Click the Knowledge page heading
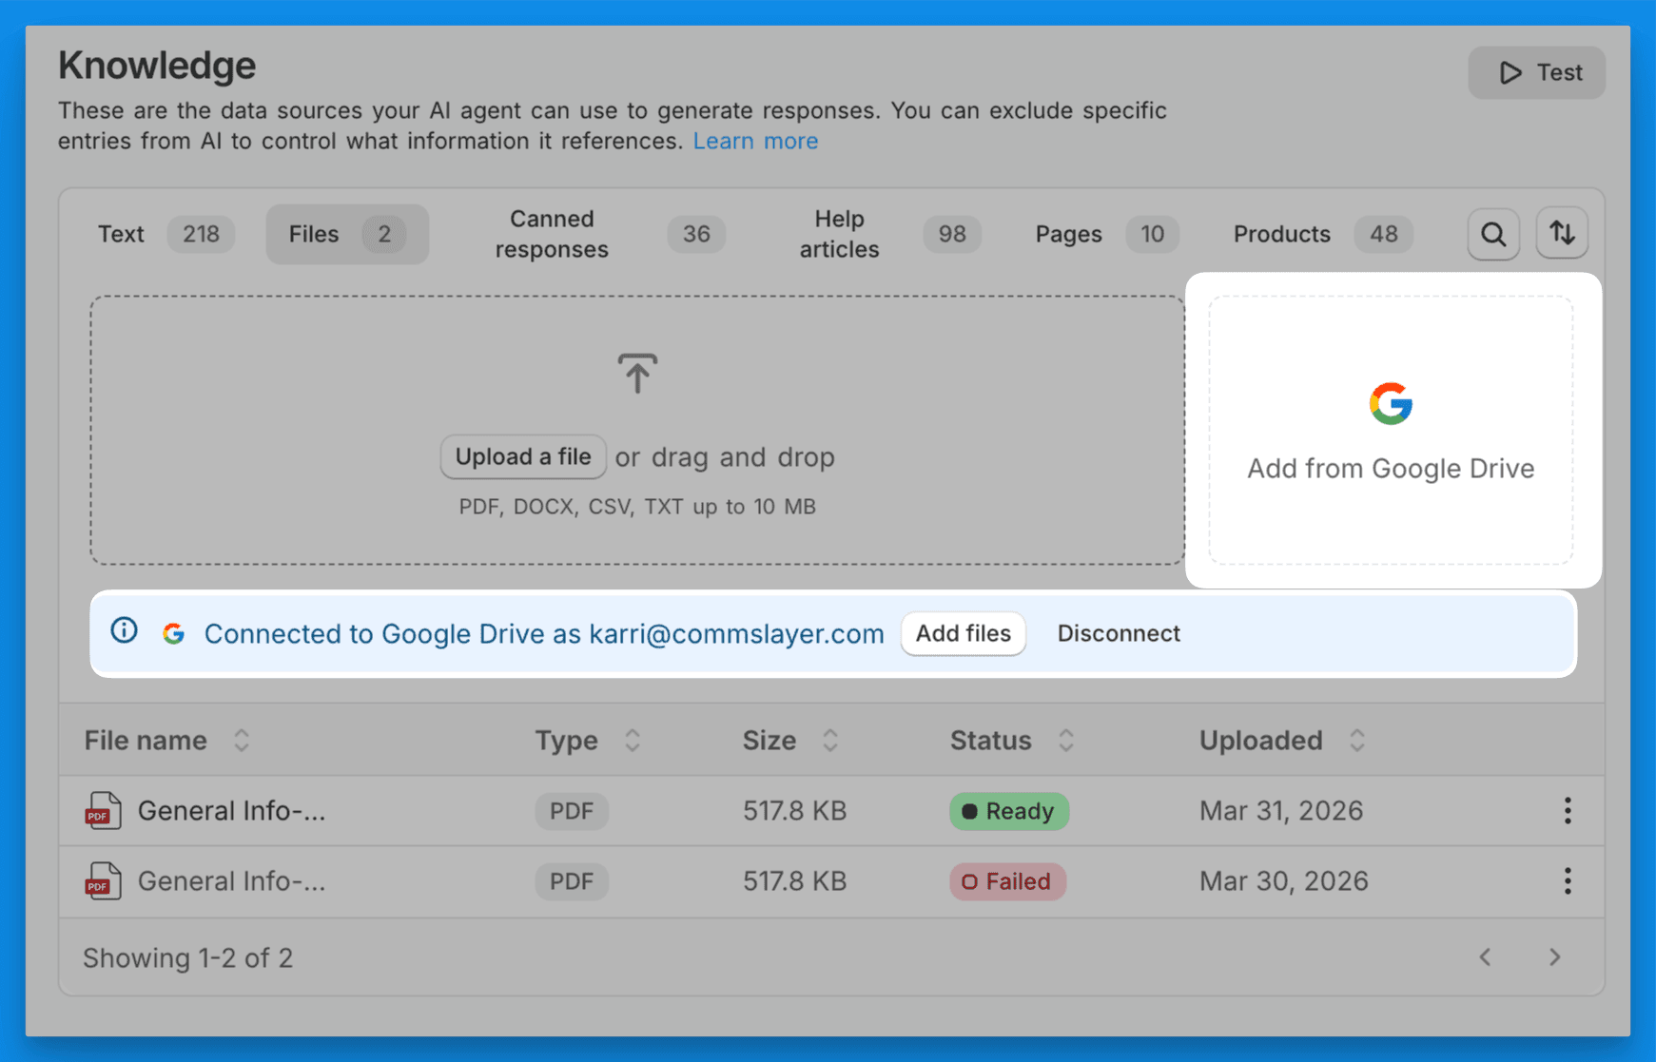1656x1062 pixels. coord(157,66)
